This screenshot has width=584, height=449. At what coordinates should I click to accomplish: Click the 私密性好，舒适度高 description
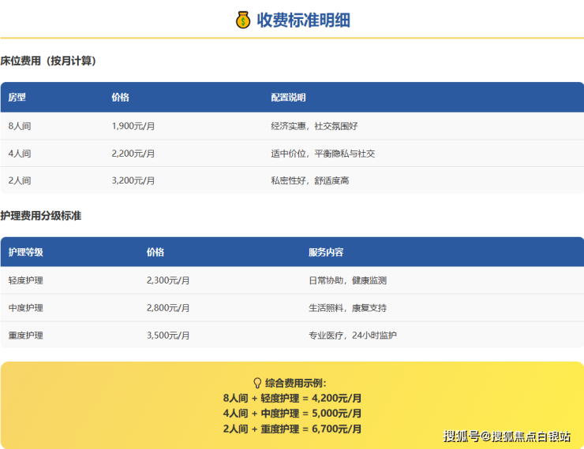(x=310, y=180)
